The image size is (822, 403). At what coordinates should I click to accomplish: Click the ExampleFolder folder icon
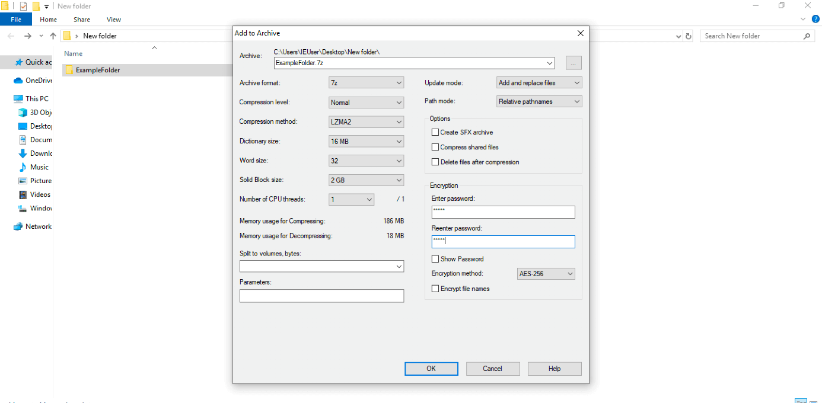69,70
